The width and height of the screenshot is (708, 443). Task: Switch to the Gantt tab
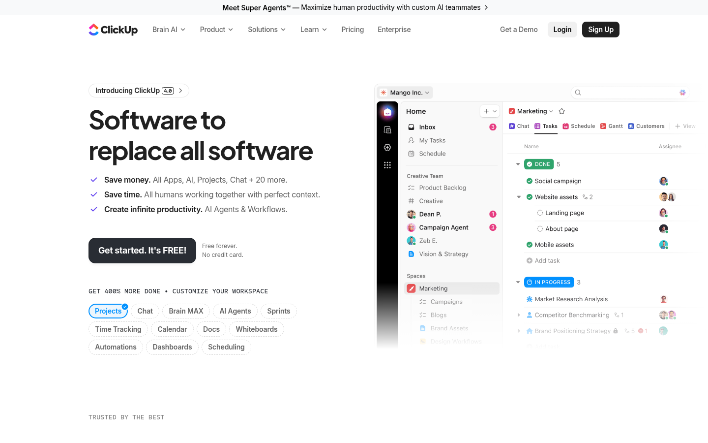click(612, 126)
